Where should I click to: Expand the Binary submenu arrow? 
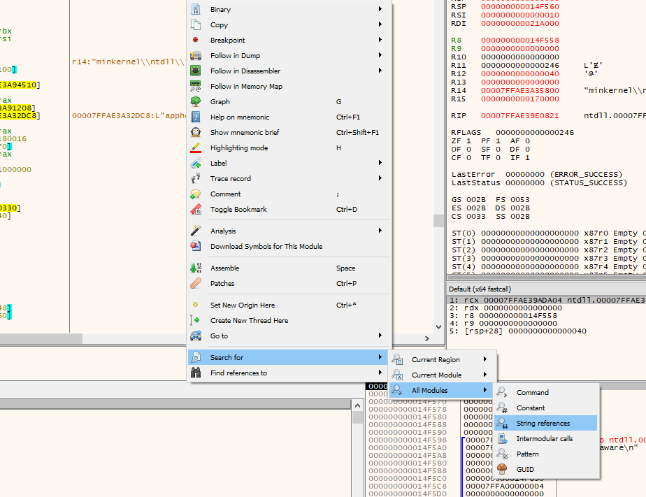pyautogui.click(x=380, y=9)
